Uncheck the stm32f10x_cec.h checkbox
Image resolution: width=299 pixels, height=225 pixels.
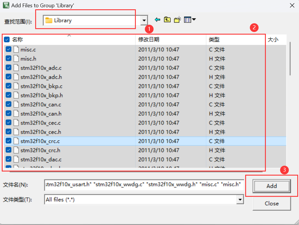(8, 131)
